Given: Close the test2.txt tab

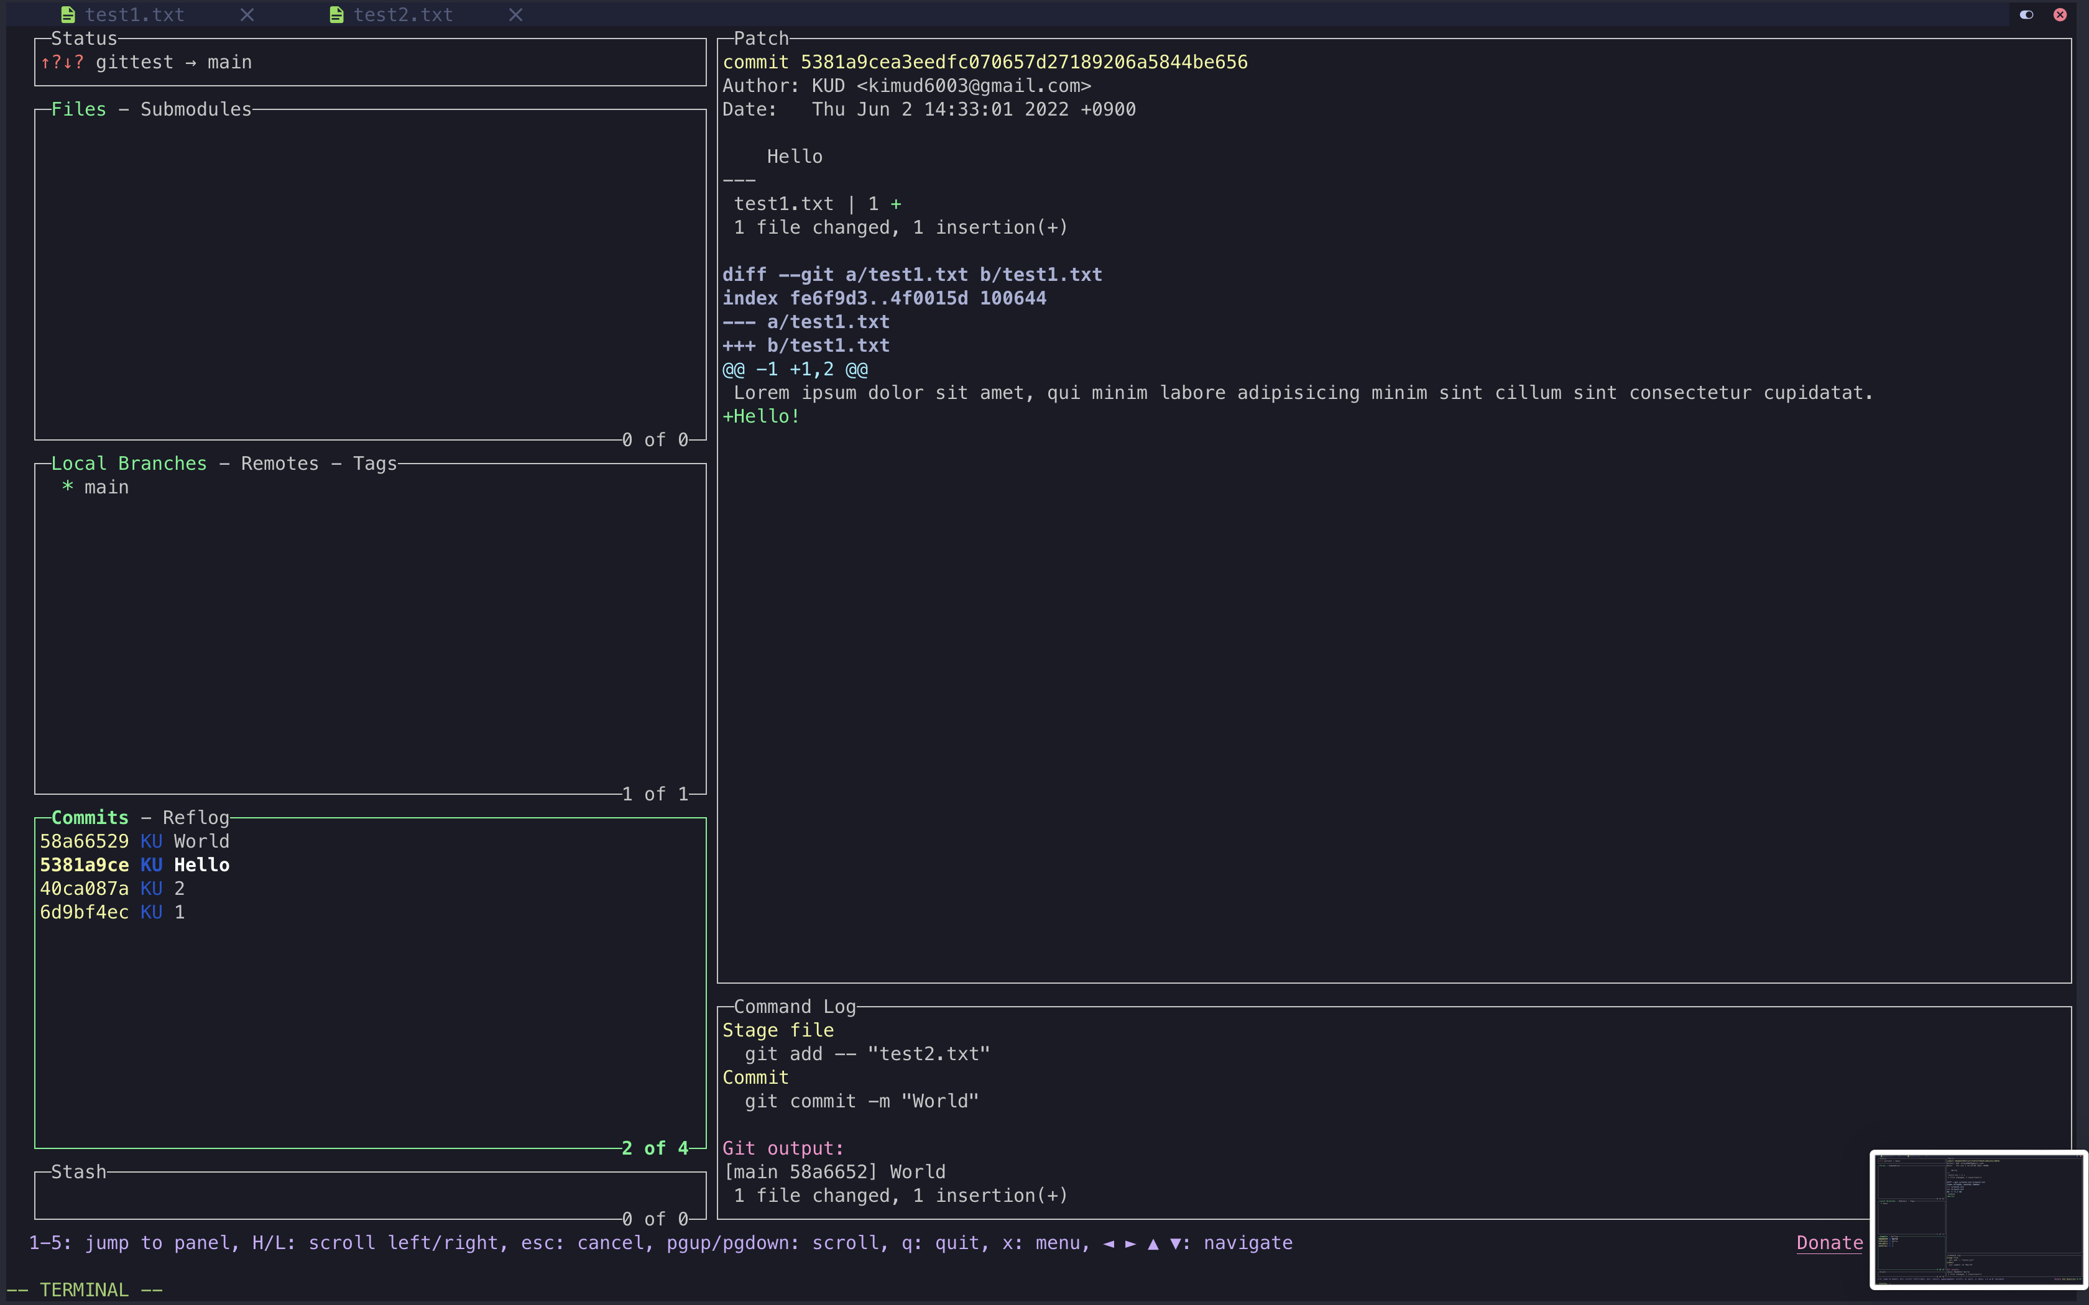Looking at the screenshot, I should tap(515, 15).
